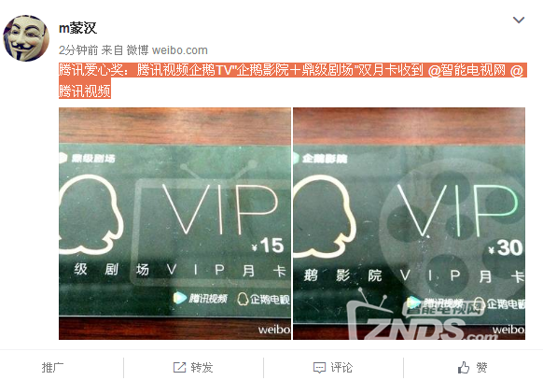Viewport: 543px width, 380px height.
Task: Open the ¥30 VIP card photo
Action: (409, 223)
